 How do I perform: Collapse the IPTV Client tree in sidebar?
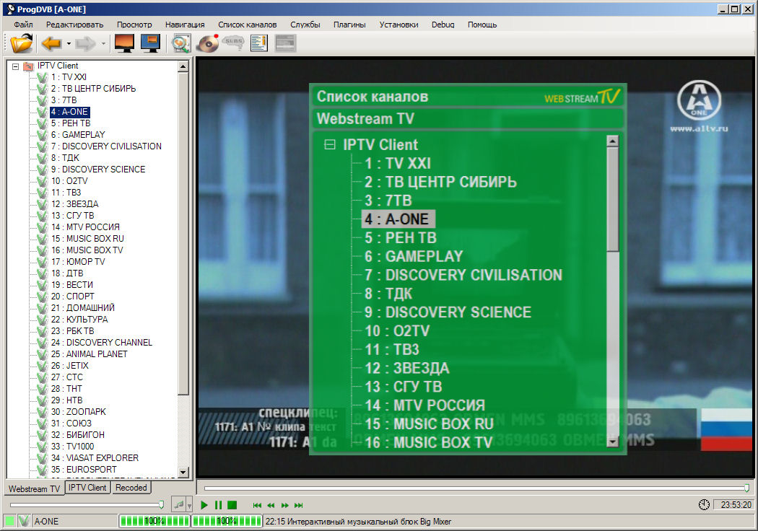15,66
